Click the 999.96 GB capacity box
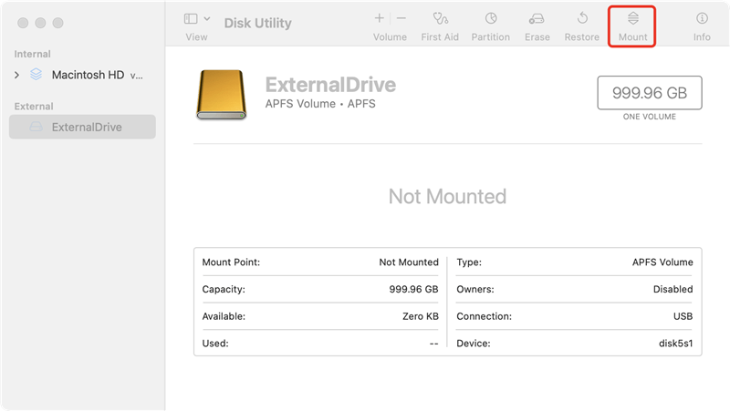This screenshot has width=730, height=411. 649,93
